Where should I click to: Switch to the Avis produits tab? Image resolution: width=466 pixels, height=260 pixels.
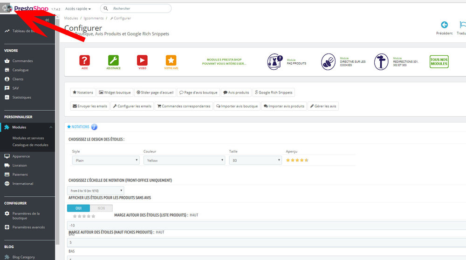[236, 93]
